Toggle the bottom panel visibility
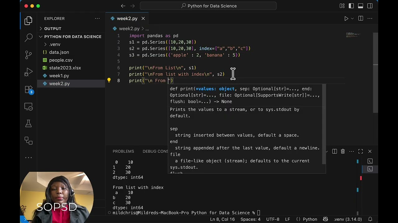Image resolution: width=398 pixels, height=223 pixels. (x=361, y=6)
